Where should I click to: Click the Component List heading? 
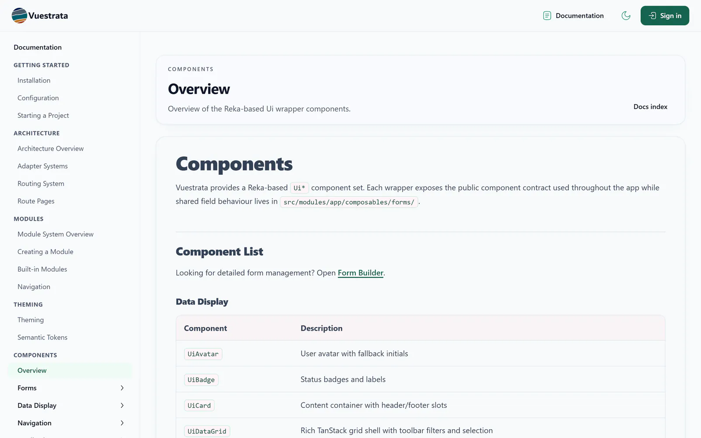point(220,252)
